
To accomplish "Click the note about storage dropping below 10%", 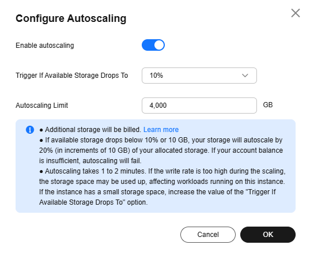I will pyautogui.click(x=161, y=150).
